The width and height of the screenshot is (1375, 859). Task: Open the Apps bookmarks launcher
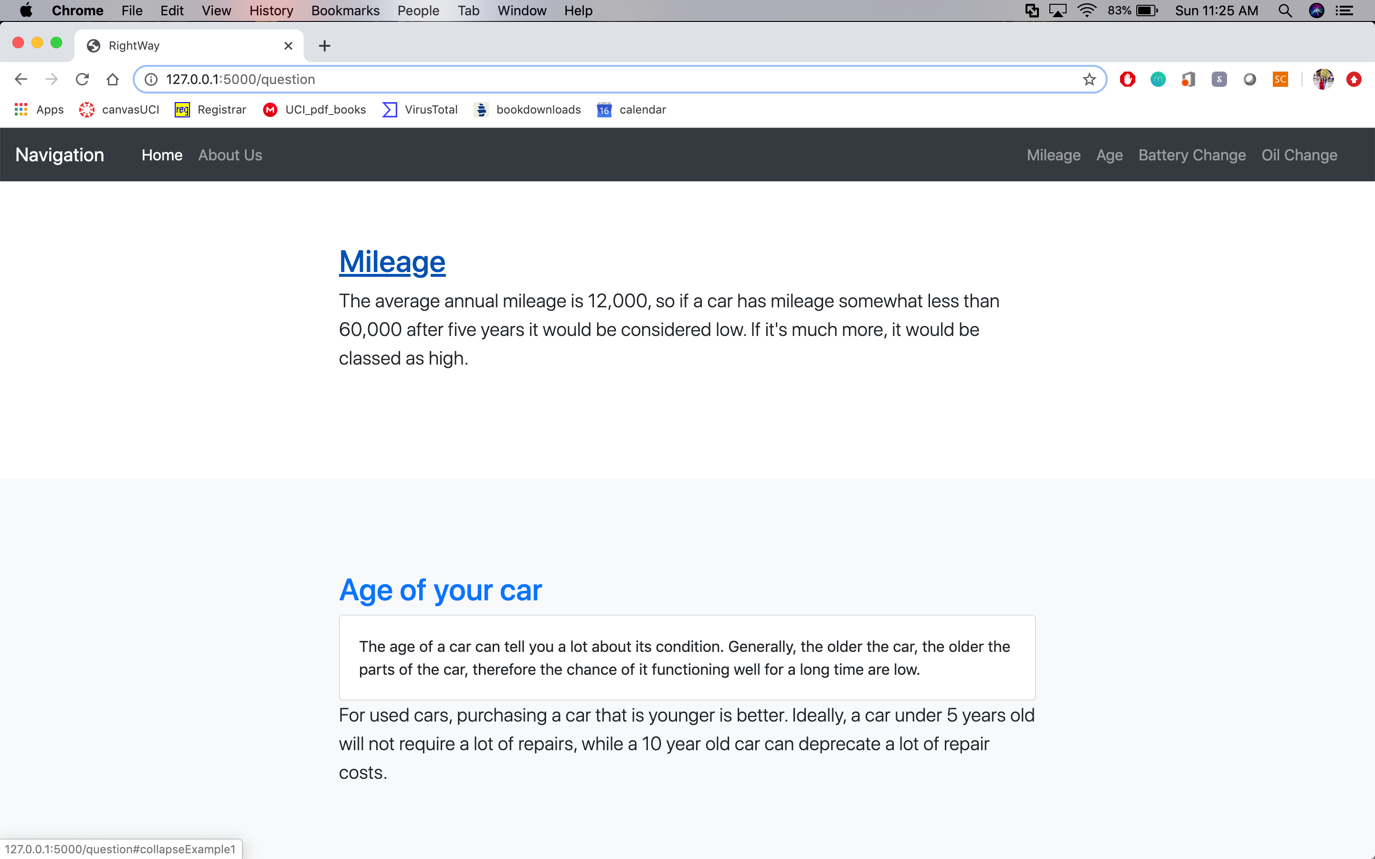click(x=39, y=110)
